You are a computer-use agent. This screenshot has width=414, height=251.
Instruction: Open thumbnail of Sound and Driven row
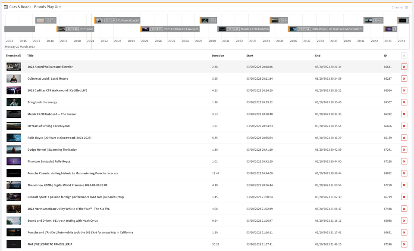click(x=14, y=221)
